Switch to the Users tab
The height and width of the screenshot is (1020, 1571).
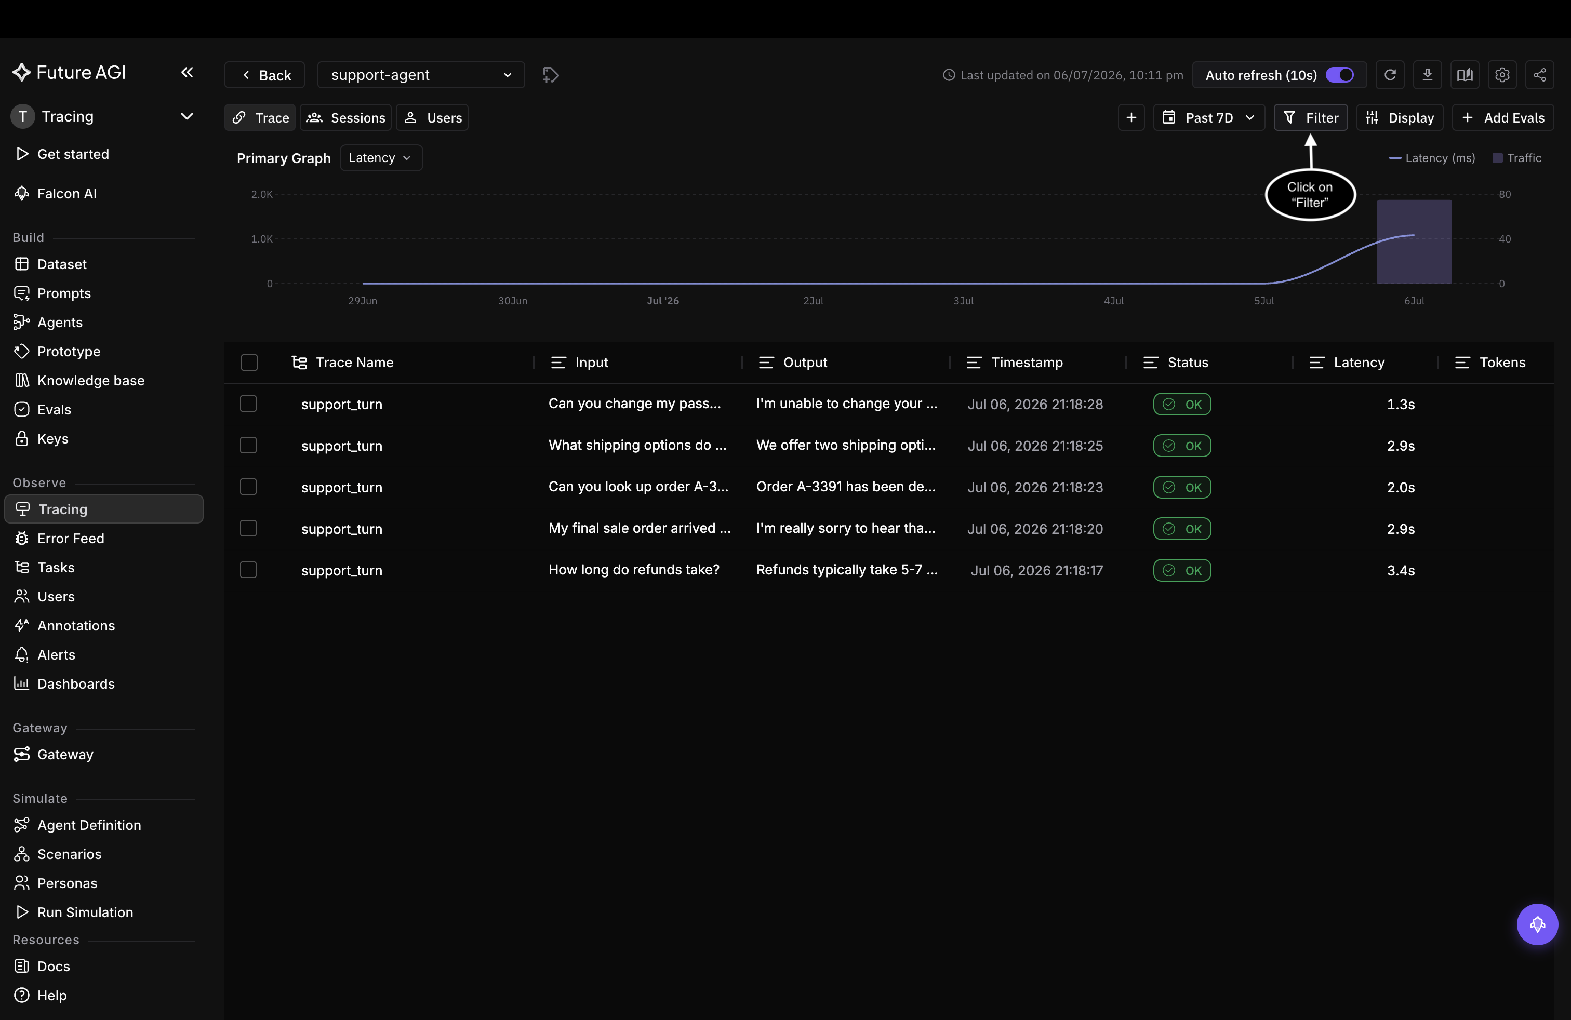pos(432,117)
